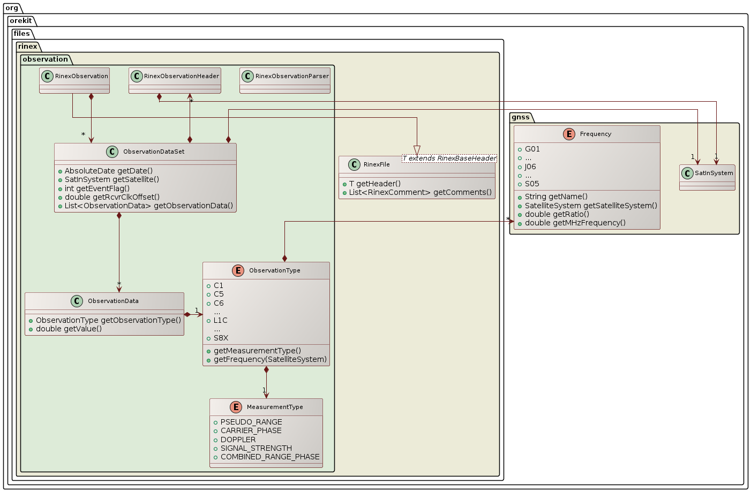Click the ObservationDataSet class icon
The width and height of the screenshot is (751, 492).
click(x=112, y=152)
